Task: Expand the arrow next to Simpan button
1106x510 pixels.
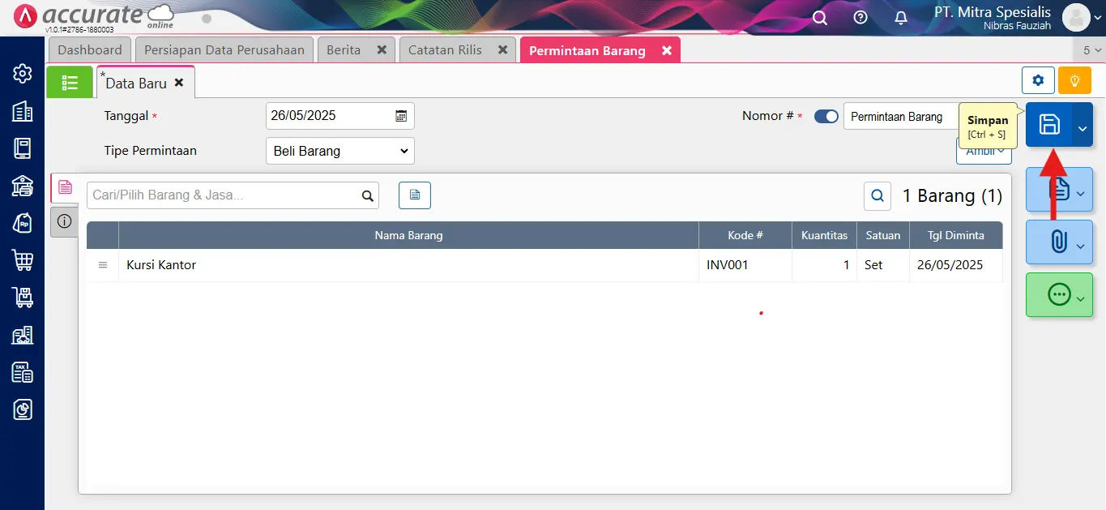Action: coord(1083,126)
